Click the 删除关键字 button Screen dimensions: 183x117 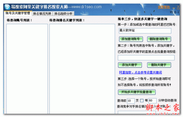159,65
